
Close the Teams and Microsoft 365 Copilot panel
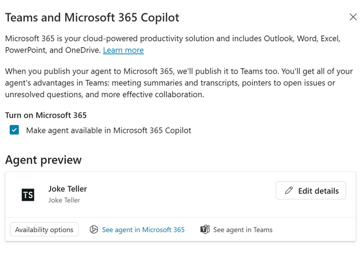point(353,17)
